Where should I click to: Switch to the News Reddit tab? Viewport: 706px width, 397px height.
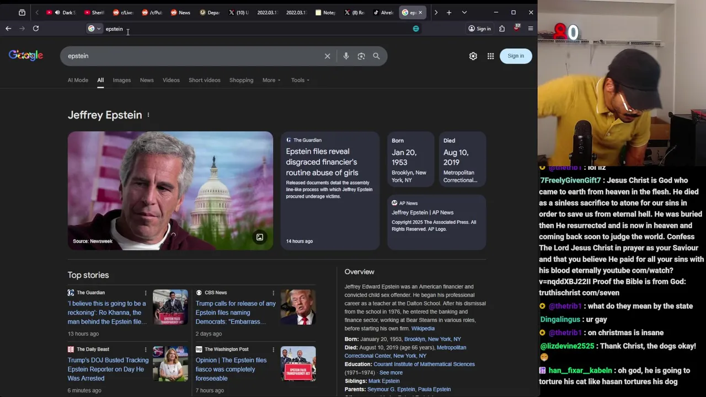(x=180, y=12)
